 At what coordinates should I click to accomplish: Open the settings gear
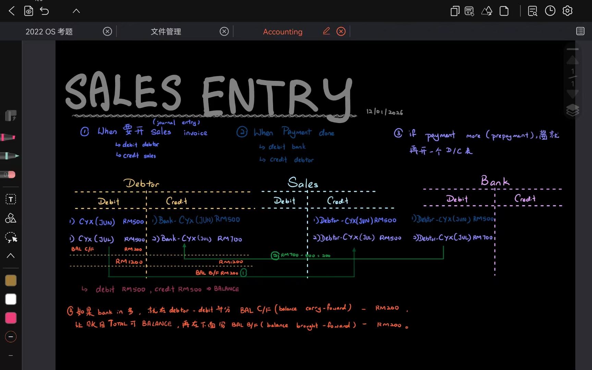point(567,11)
